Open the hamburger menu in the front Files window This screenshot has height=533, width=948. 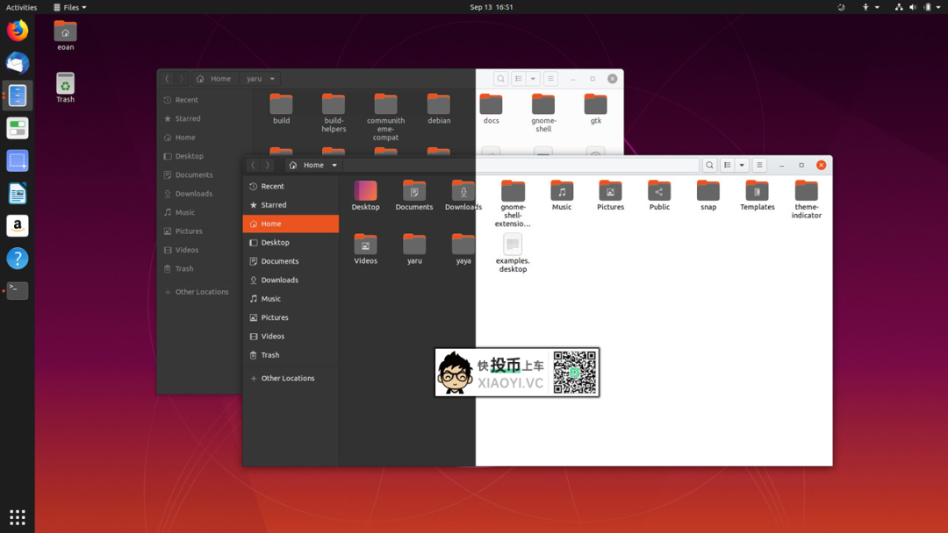point(760,165)
